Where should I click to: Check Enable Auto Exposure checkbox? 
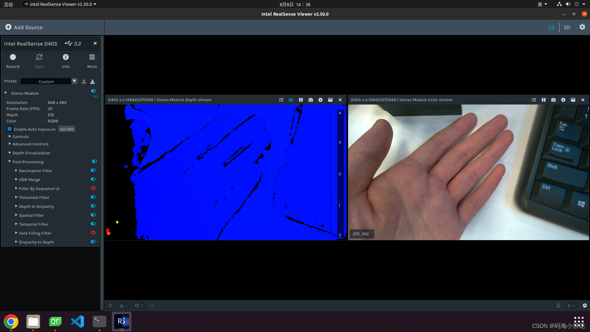tap(10, 129)
